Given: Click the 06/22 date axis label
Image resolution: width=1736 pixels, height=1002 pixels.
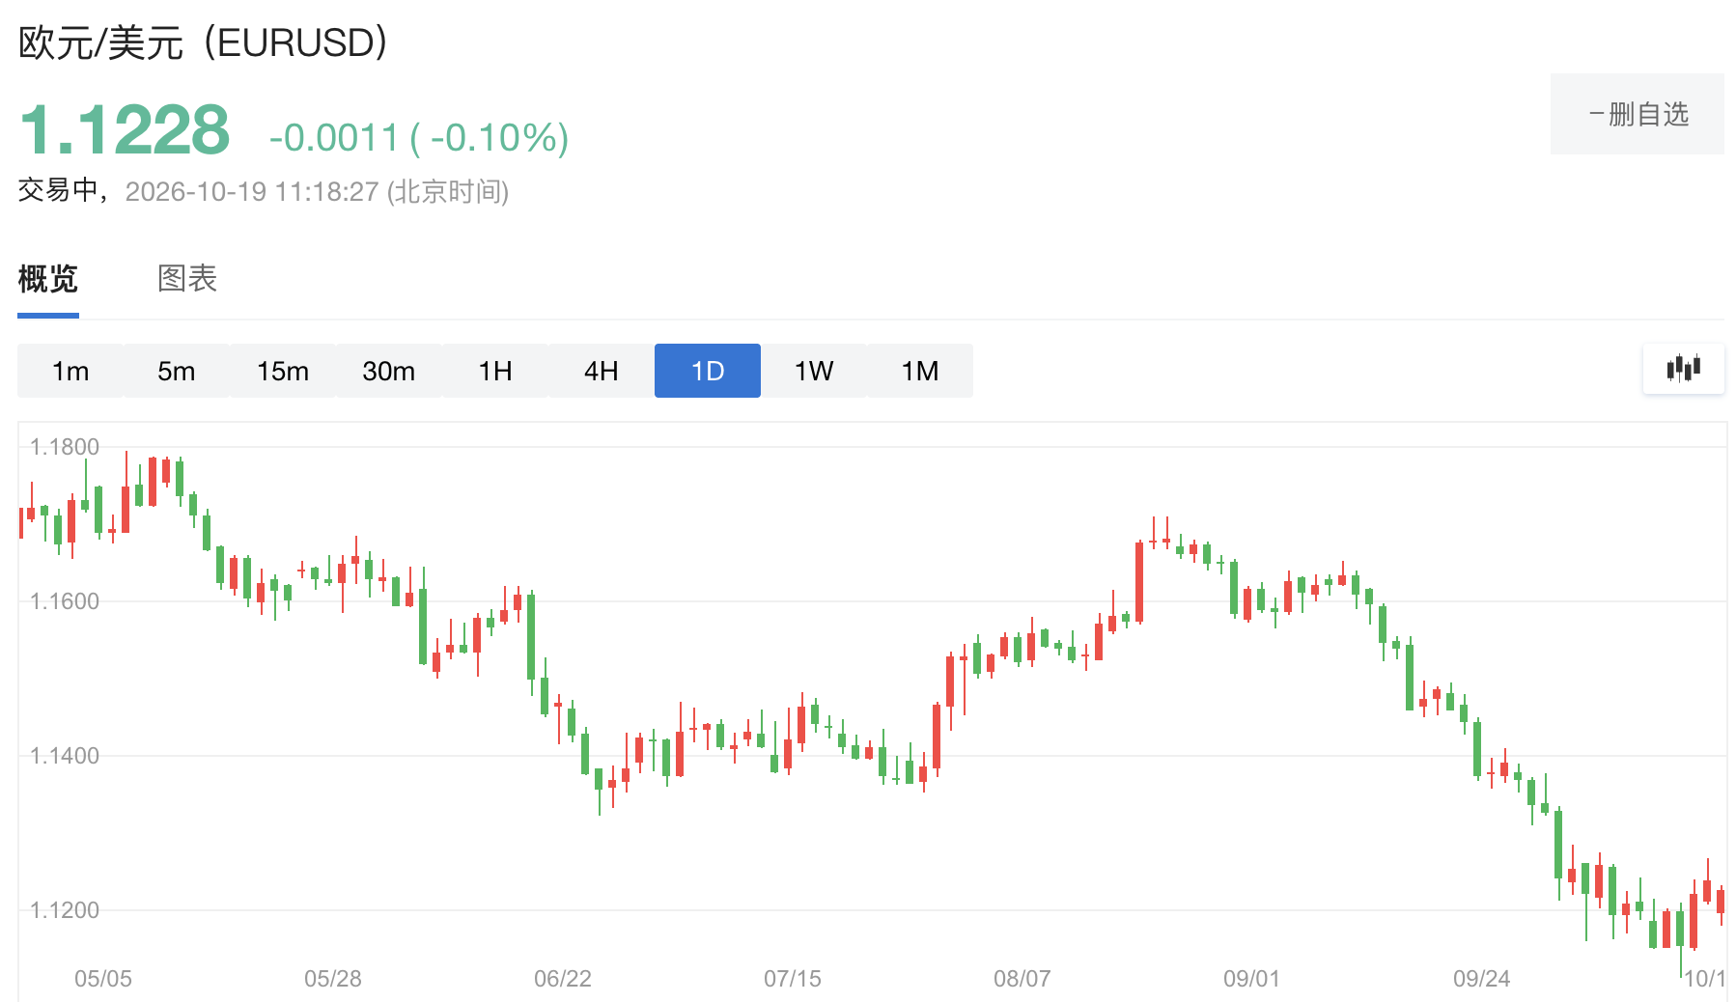Looking at the screenshot, I should tap(563, 979).
